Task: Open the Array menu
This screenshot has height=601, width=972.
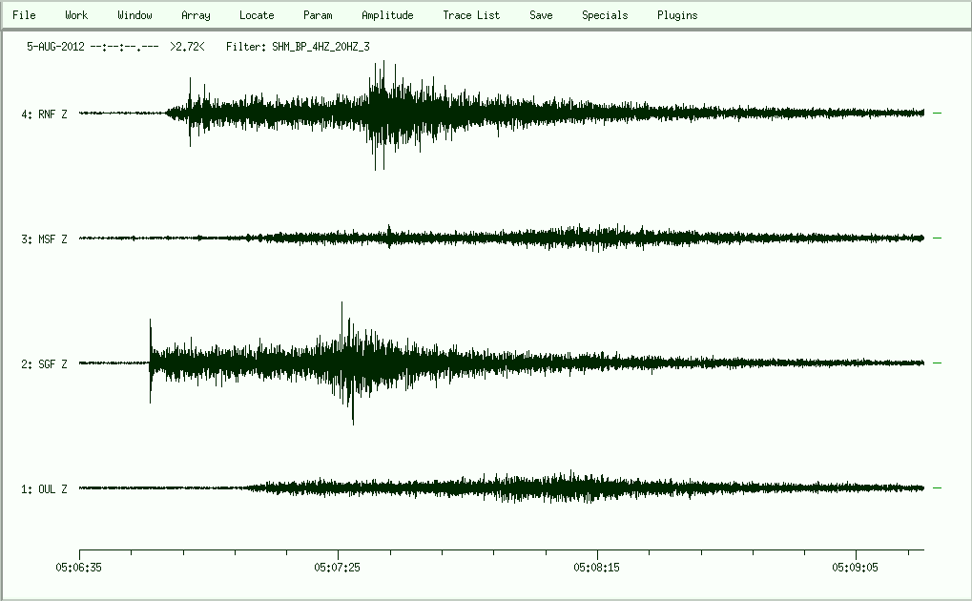Action: coord(196,15)
